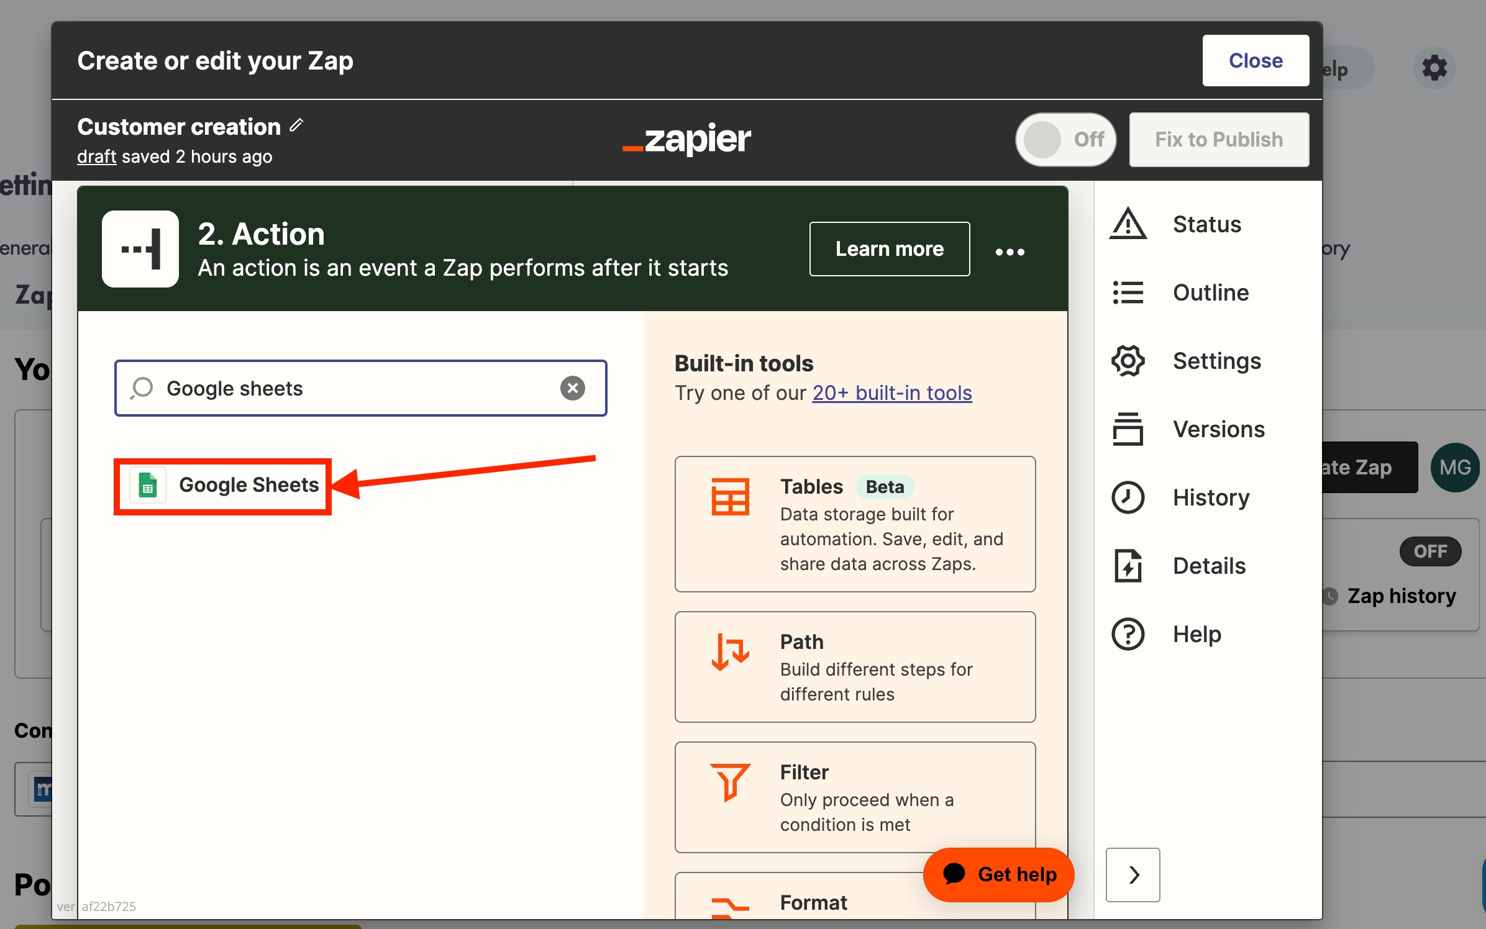Click the Get help chat button
The height and width of the screenshot is (929, 1486).
click(998, 874)
